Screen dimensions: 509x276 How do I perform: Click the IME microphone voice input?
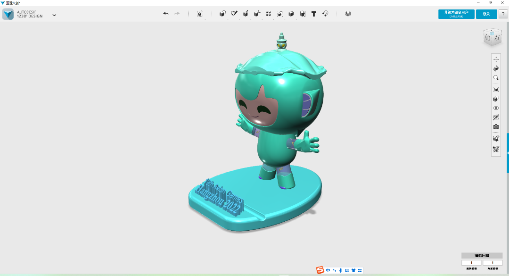341,270
